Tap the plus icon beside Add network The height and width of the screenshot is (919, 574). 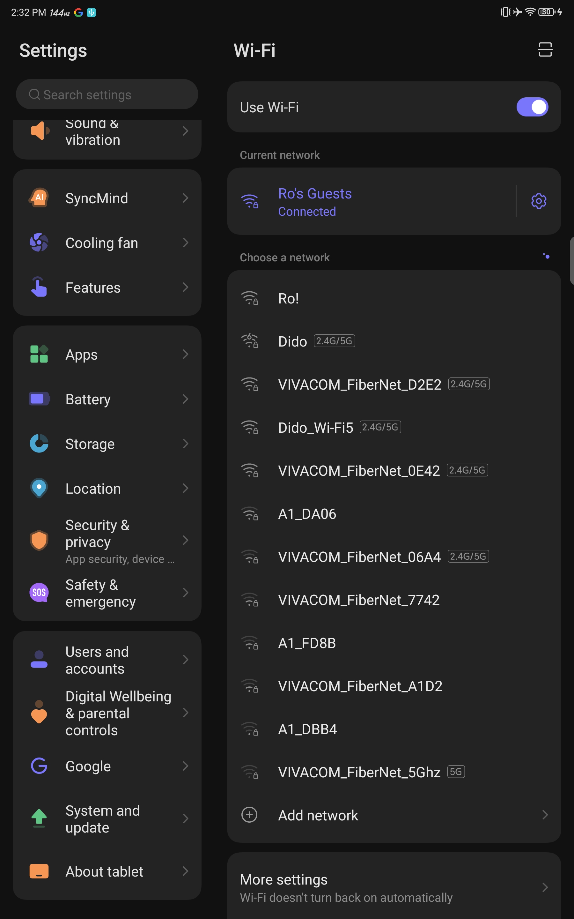coord(249,815)
